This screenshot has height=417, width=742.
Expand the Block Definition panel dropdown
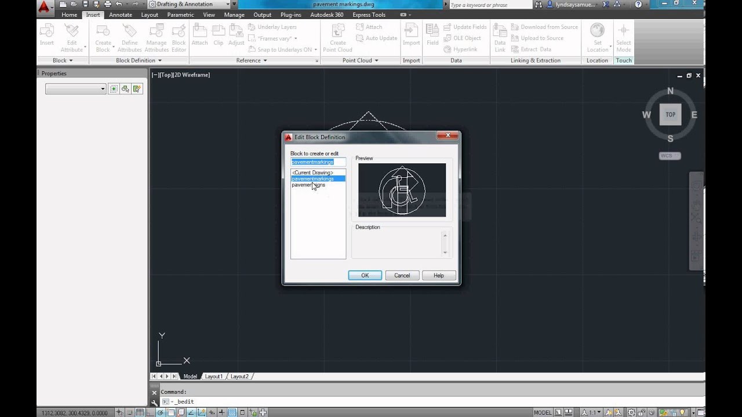(x=139, y=60)
